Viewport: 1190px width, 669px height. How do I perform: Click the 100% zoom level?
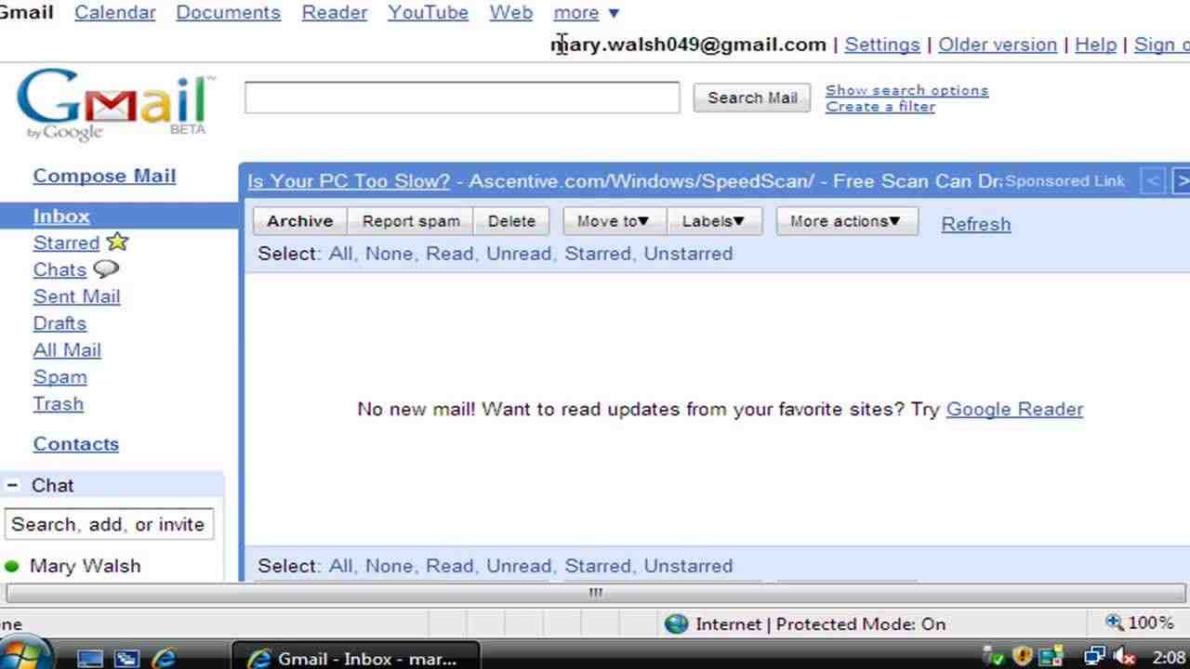[1150, 623]
